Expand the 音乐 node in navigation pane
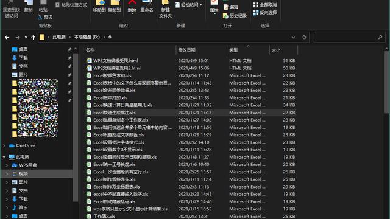The image size is (390, 219). [7, 207]
